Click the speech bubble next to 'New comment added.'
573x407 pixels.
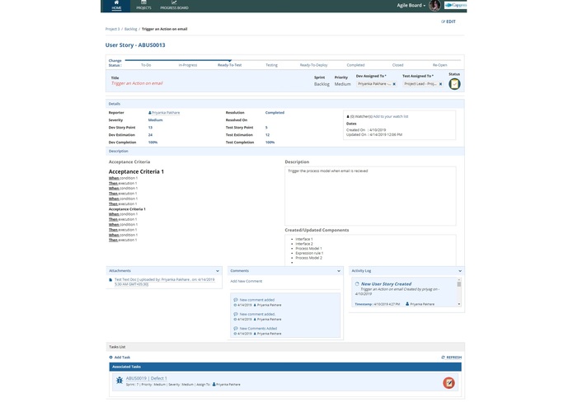click(236, 314)
